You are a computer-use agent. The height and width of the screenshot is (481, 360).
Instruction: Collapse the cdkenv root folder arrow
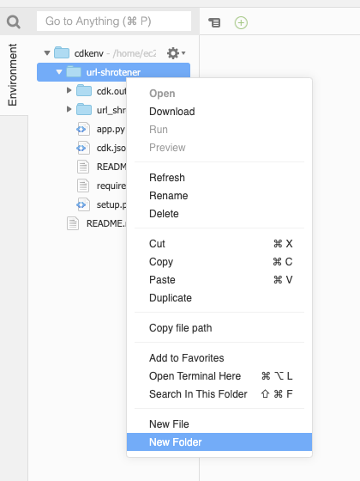pos(47,53)
